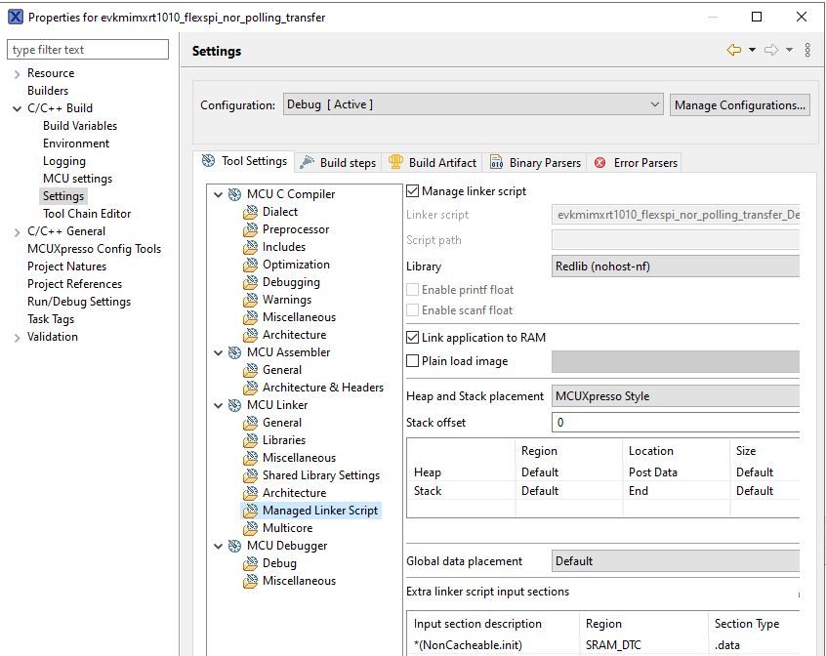The height and width of the screenshot is (656, 826).
Task: Expand the Resource tree node
Action: click(17, 73)
